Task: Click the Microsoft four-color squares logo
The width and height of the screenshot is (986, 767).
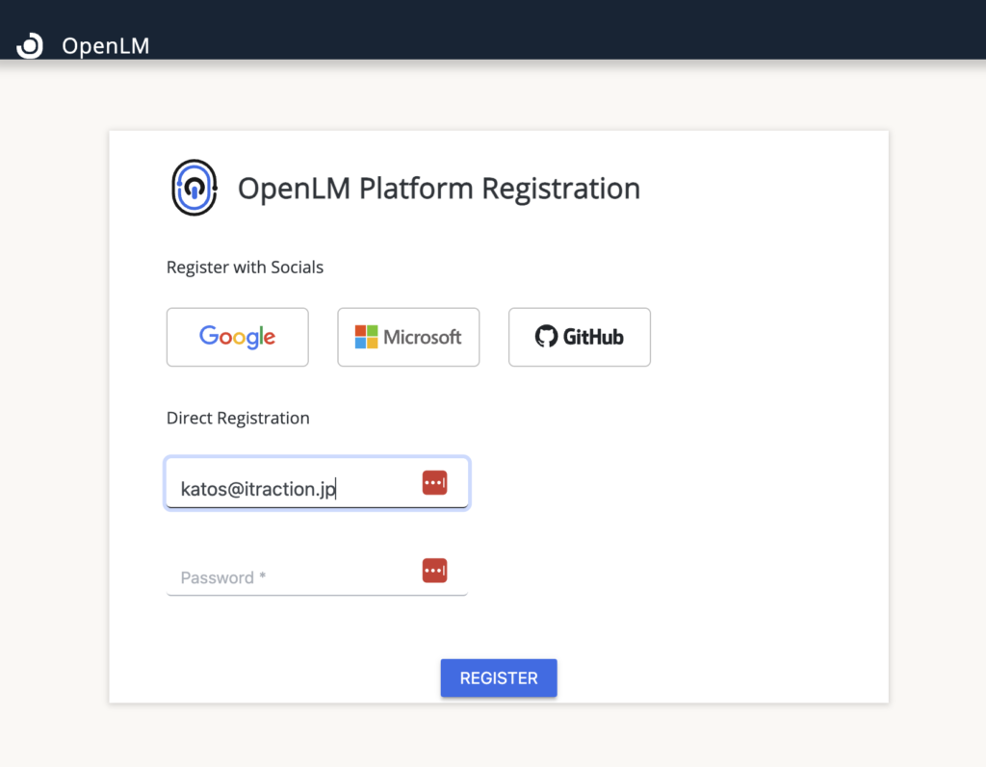Action: 366,337
